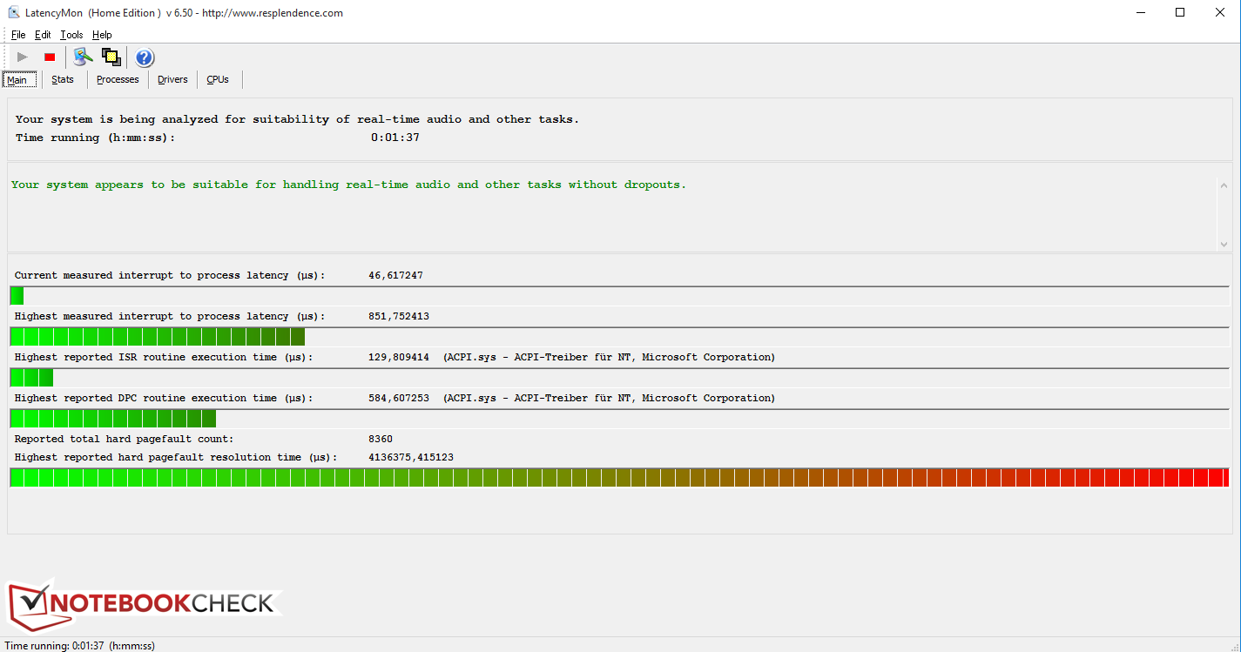
Task: Close the LatencyMon window
Action: click(1220, 12)
